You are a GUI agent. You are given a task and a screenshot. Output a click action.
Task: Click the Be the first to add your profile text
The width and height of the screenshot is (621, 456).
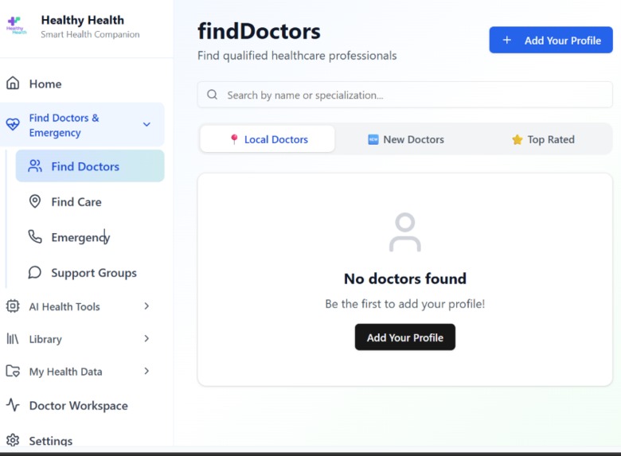pyautogui.click(x=404, y=304)
